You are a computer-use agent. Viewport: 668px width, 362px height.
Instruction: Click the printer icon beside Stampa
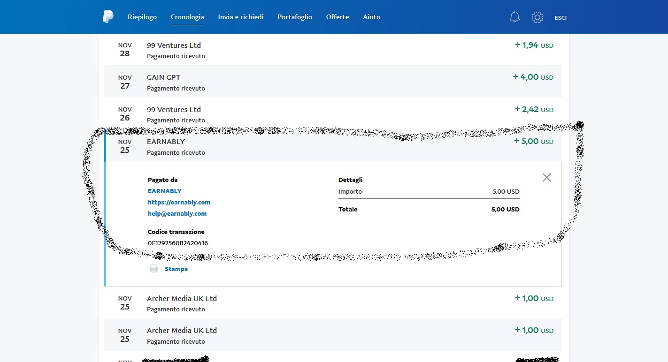(154, 269)
